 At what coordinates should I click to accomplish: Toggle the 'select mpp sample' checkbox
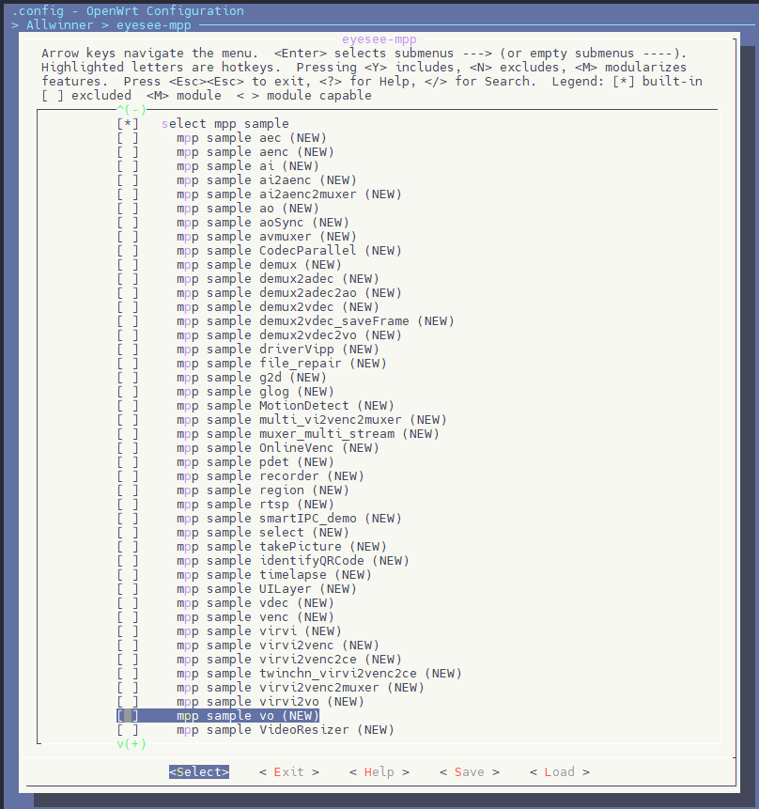point(128,124)
